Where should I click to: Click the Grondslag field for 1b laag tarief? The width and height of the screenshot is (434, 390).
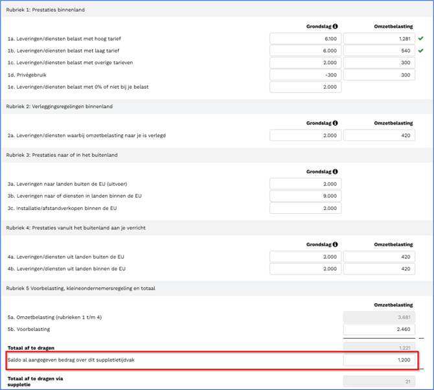point(305,51)
